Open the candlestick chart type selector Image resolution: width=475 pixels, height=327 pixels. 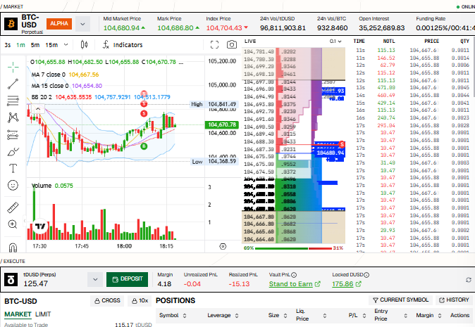[x=84, y=45]
